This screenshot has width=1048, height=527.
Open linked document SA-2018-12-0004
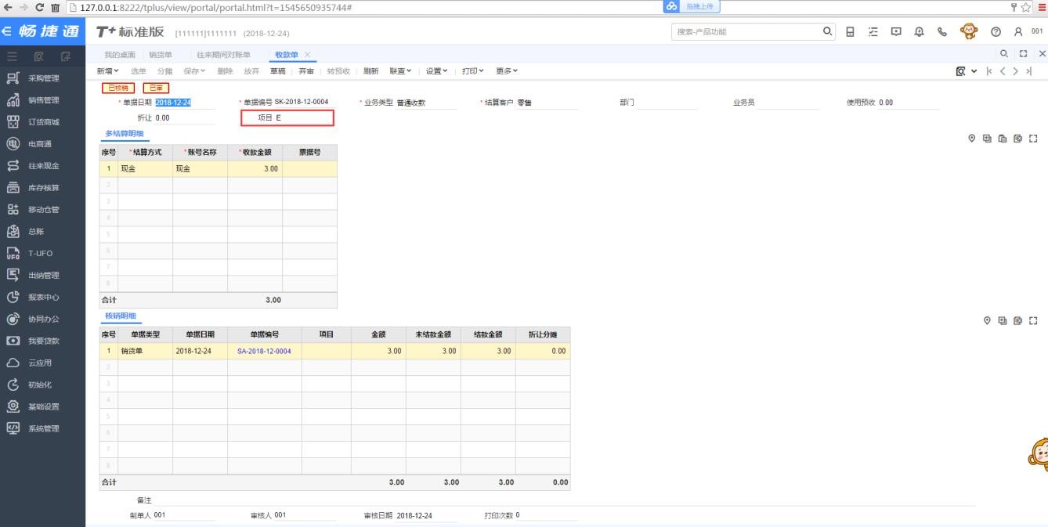[264, 351]
